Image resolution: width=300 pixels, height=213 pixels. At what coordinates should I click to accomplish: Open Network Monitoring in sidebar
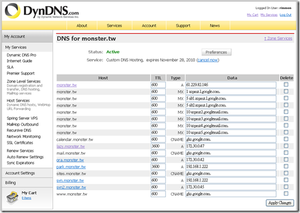pos(24,136)
